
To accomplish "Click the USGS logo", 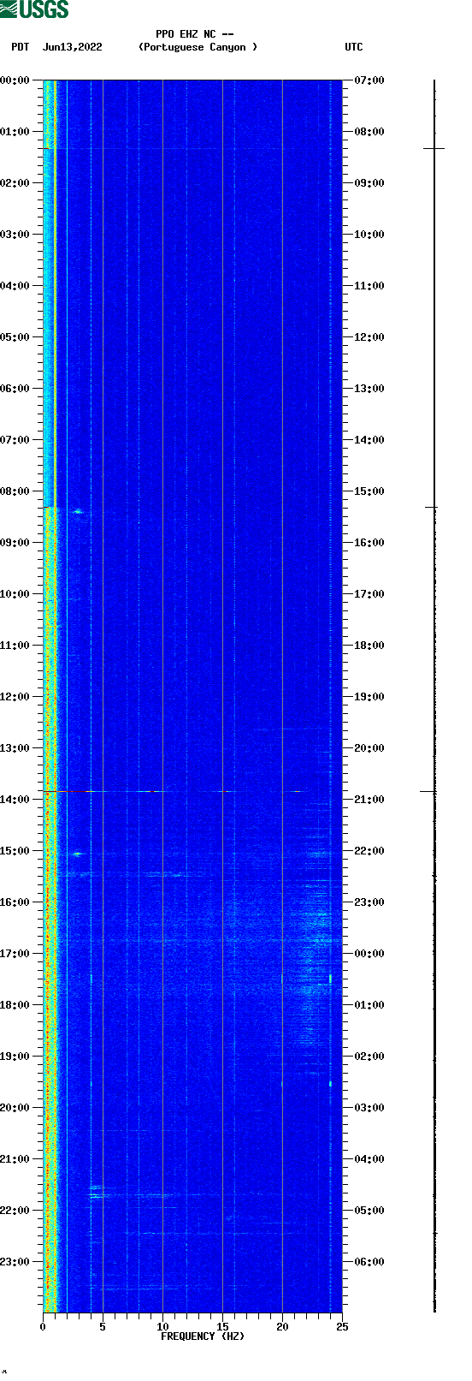I will (x=34, y=9).
